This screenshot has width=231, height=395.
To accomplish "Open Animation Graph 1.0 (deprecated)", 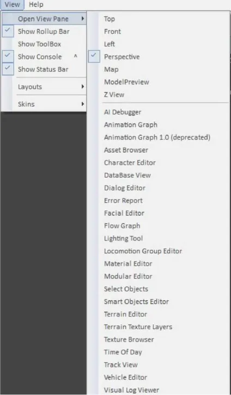I will [x=159, y=137].
